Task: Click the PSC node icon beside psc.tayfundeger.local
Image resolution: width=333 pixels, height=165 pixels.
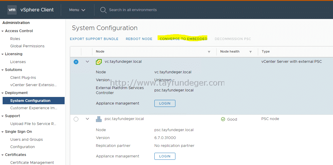Action: 99,119
